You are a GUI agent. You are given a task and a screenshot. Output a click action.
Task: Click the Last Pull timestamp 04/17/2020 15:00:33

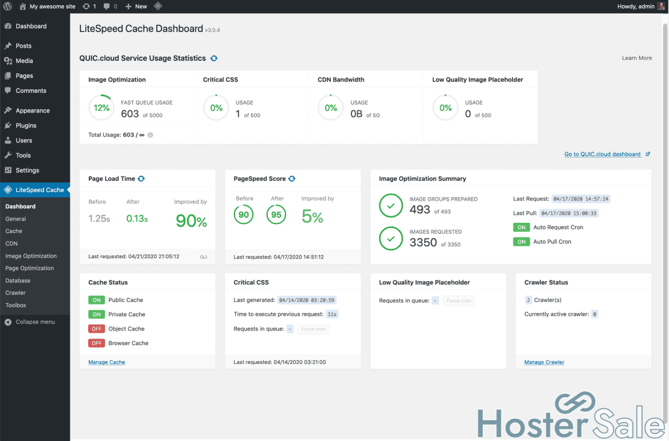(x=569, y=213)
